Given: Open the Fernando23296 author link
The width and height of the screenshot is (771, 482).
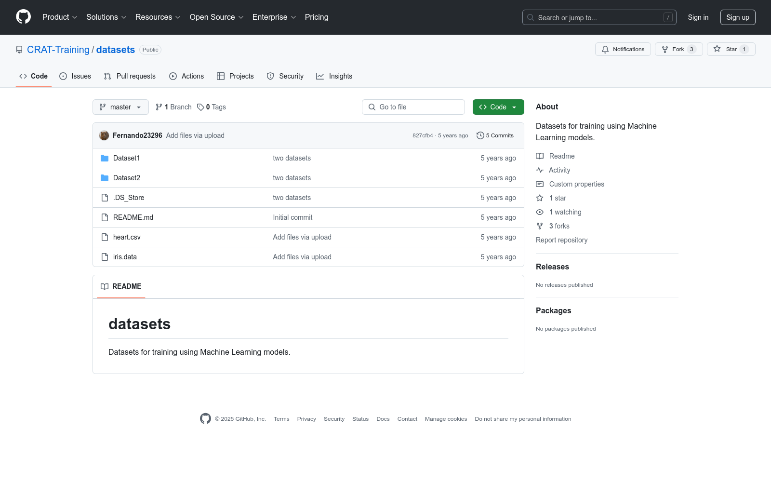Looking at the screenshot, I should click(137, 135).
